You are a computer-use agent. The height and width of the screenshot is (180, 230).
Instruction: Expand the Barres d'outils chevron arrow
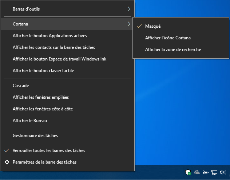point(129,9)
